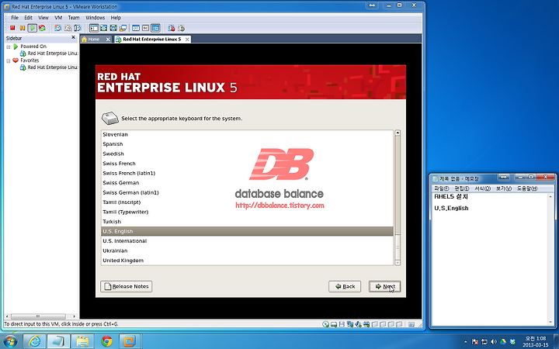559x349 pixels.
Task: Reset the virtual machine via toolbar icon
Action: (x=42, y=28)
